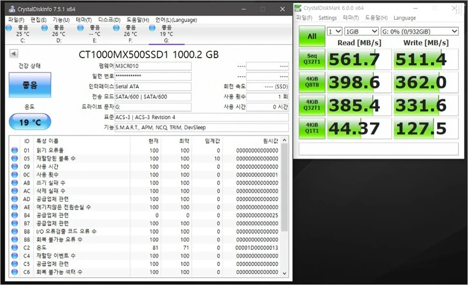
Task: Open 파일(F) menu in CrystalDiskInfo
Action: point(16,20)
